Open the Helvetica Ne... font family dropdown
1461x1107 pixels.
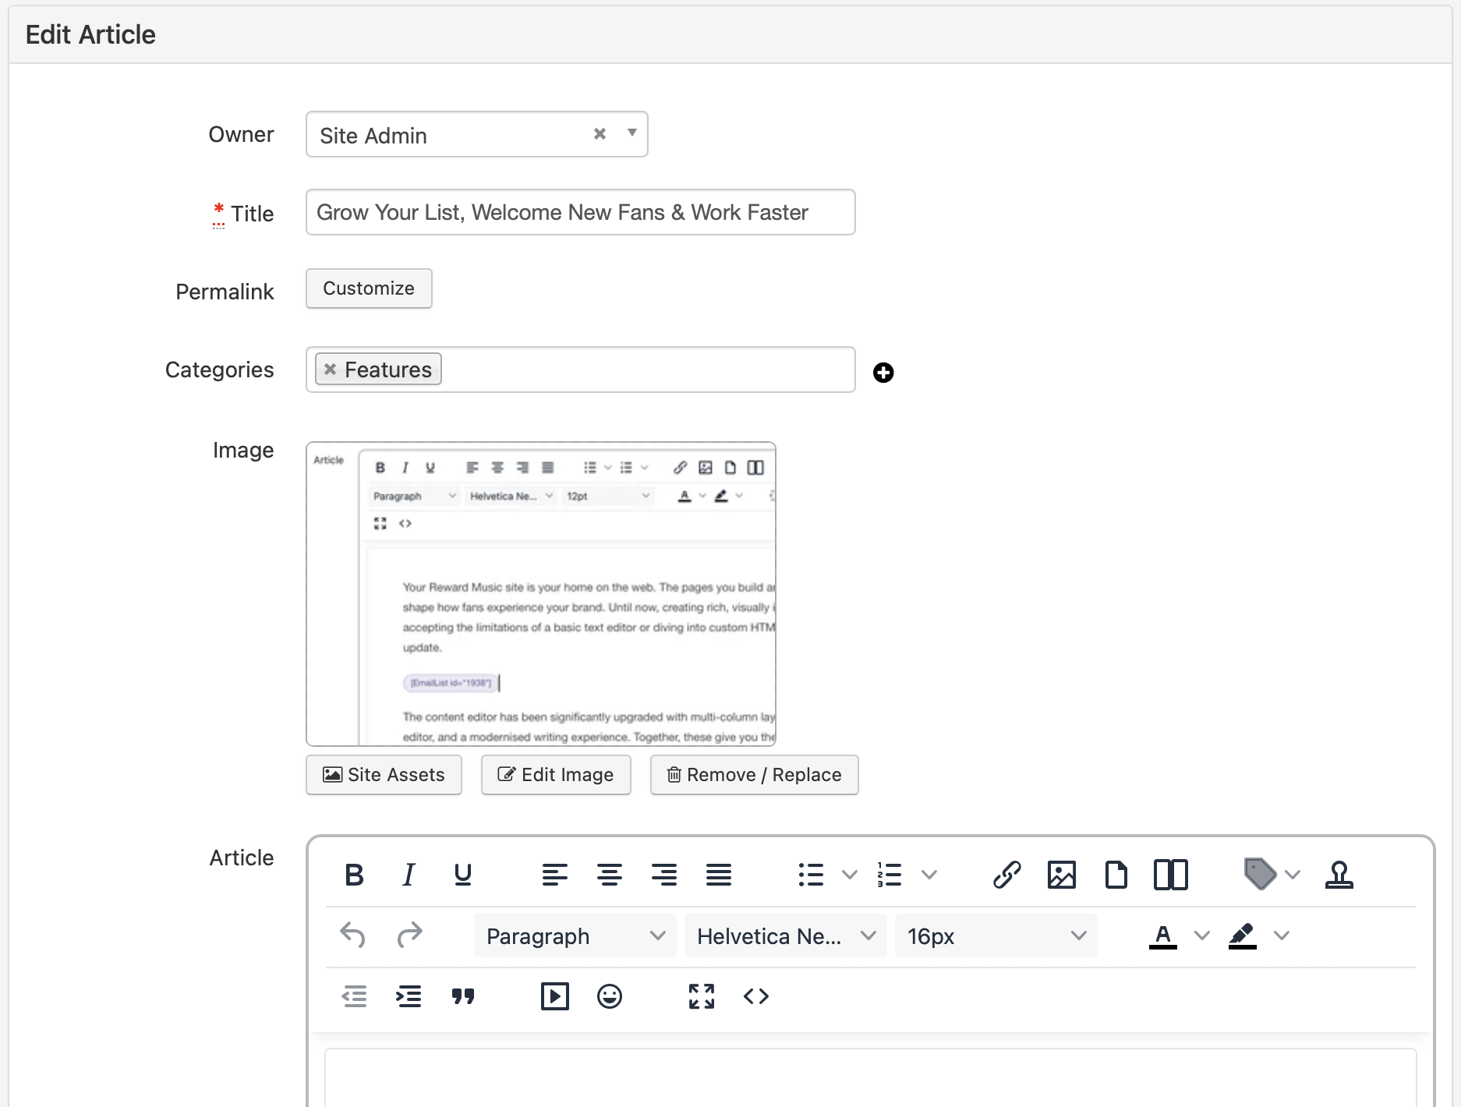(x=786, y=935)
